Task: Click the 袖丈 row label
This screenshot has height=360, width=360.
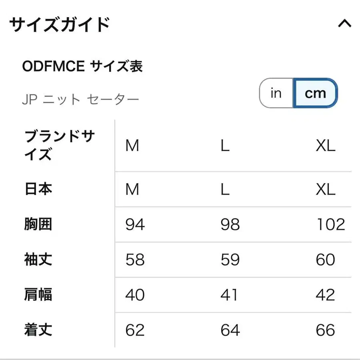Action: click(x=38, y=260)
